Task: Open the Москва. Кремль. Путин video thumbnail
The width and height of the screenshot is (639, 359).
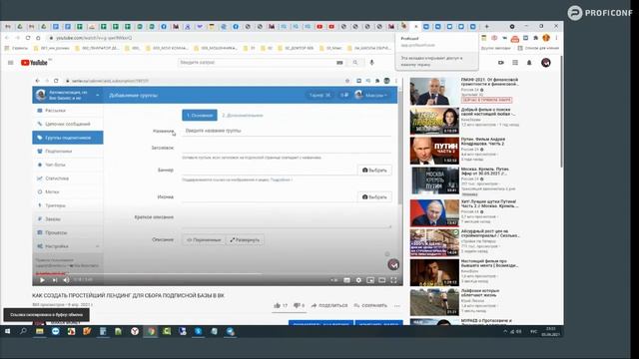Action: [x=434, y=180]
